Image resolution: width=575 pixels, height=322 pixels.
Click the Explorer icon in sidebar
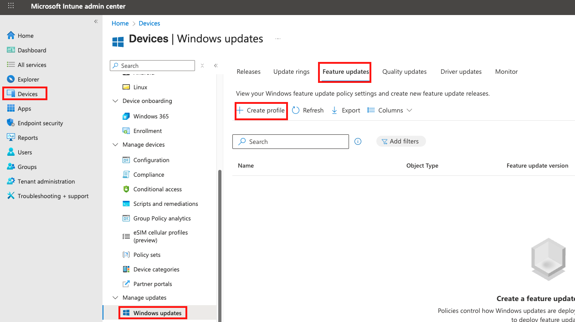(11, 79)
